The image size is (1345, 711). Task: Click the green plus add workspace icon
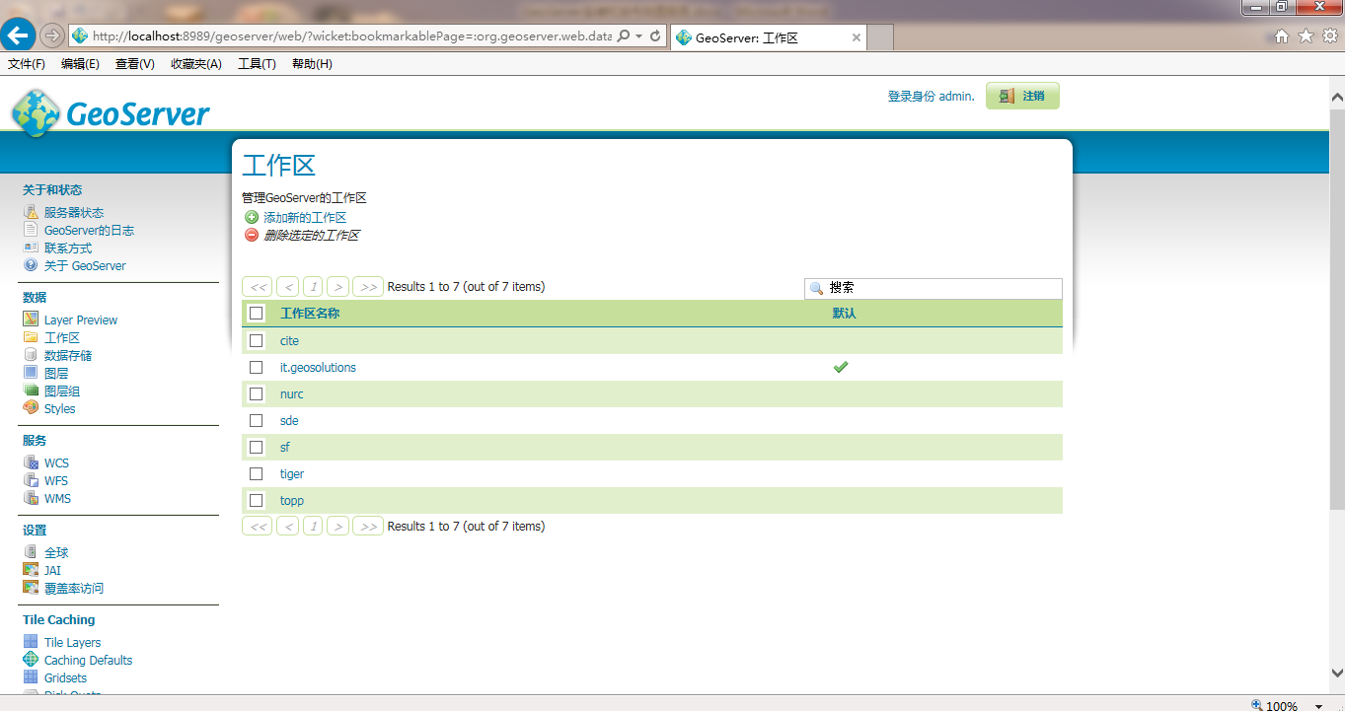252,217
